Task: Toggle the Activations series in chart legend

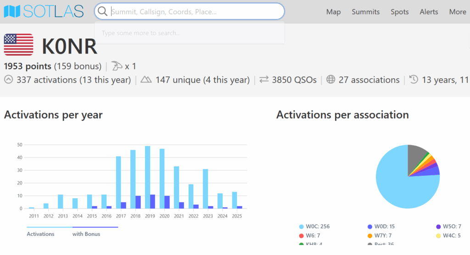Action: (x=40, y=234)
